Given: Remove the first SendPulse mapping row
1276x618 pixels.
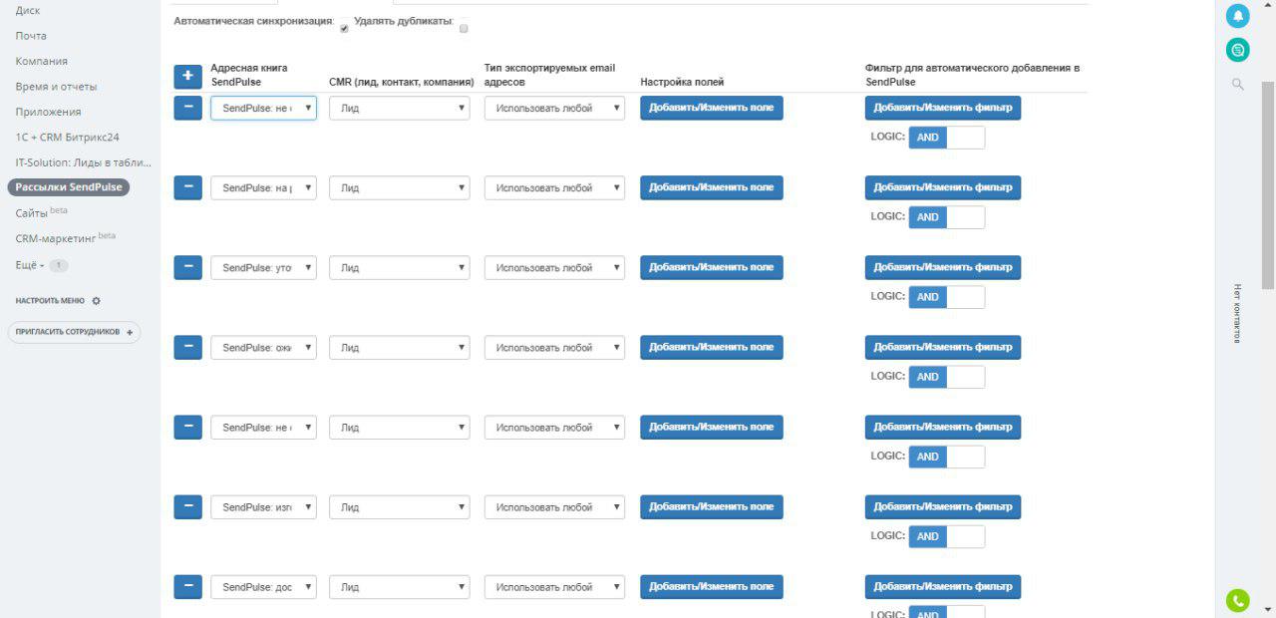Looking at the screenshot, I should pos(187,108).
